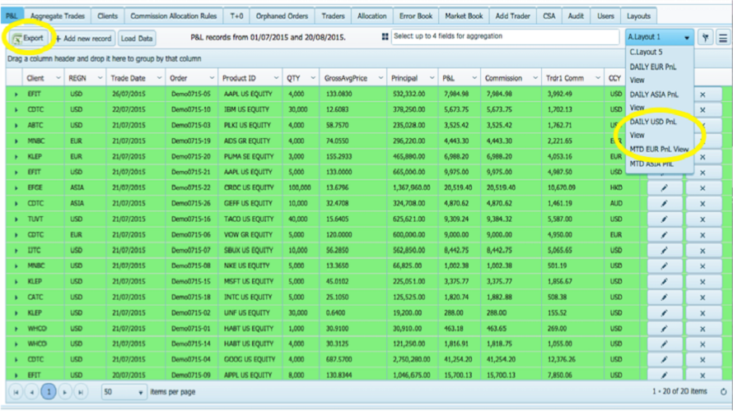Click the Export button with Excel icon

point(28,39)
